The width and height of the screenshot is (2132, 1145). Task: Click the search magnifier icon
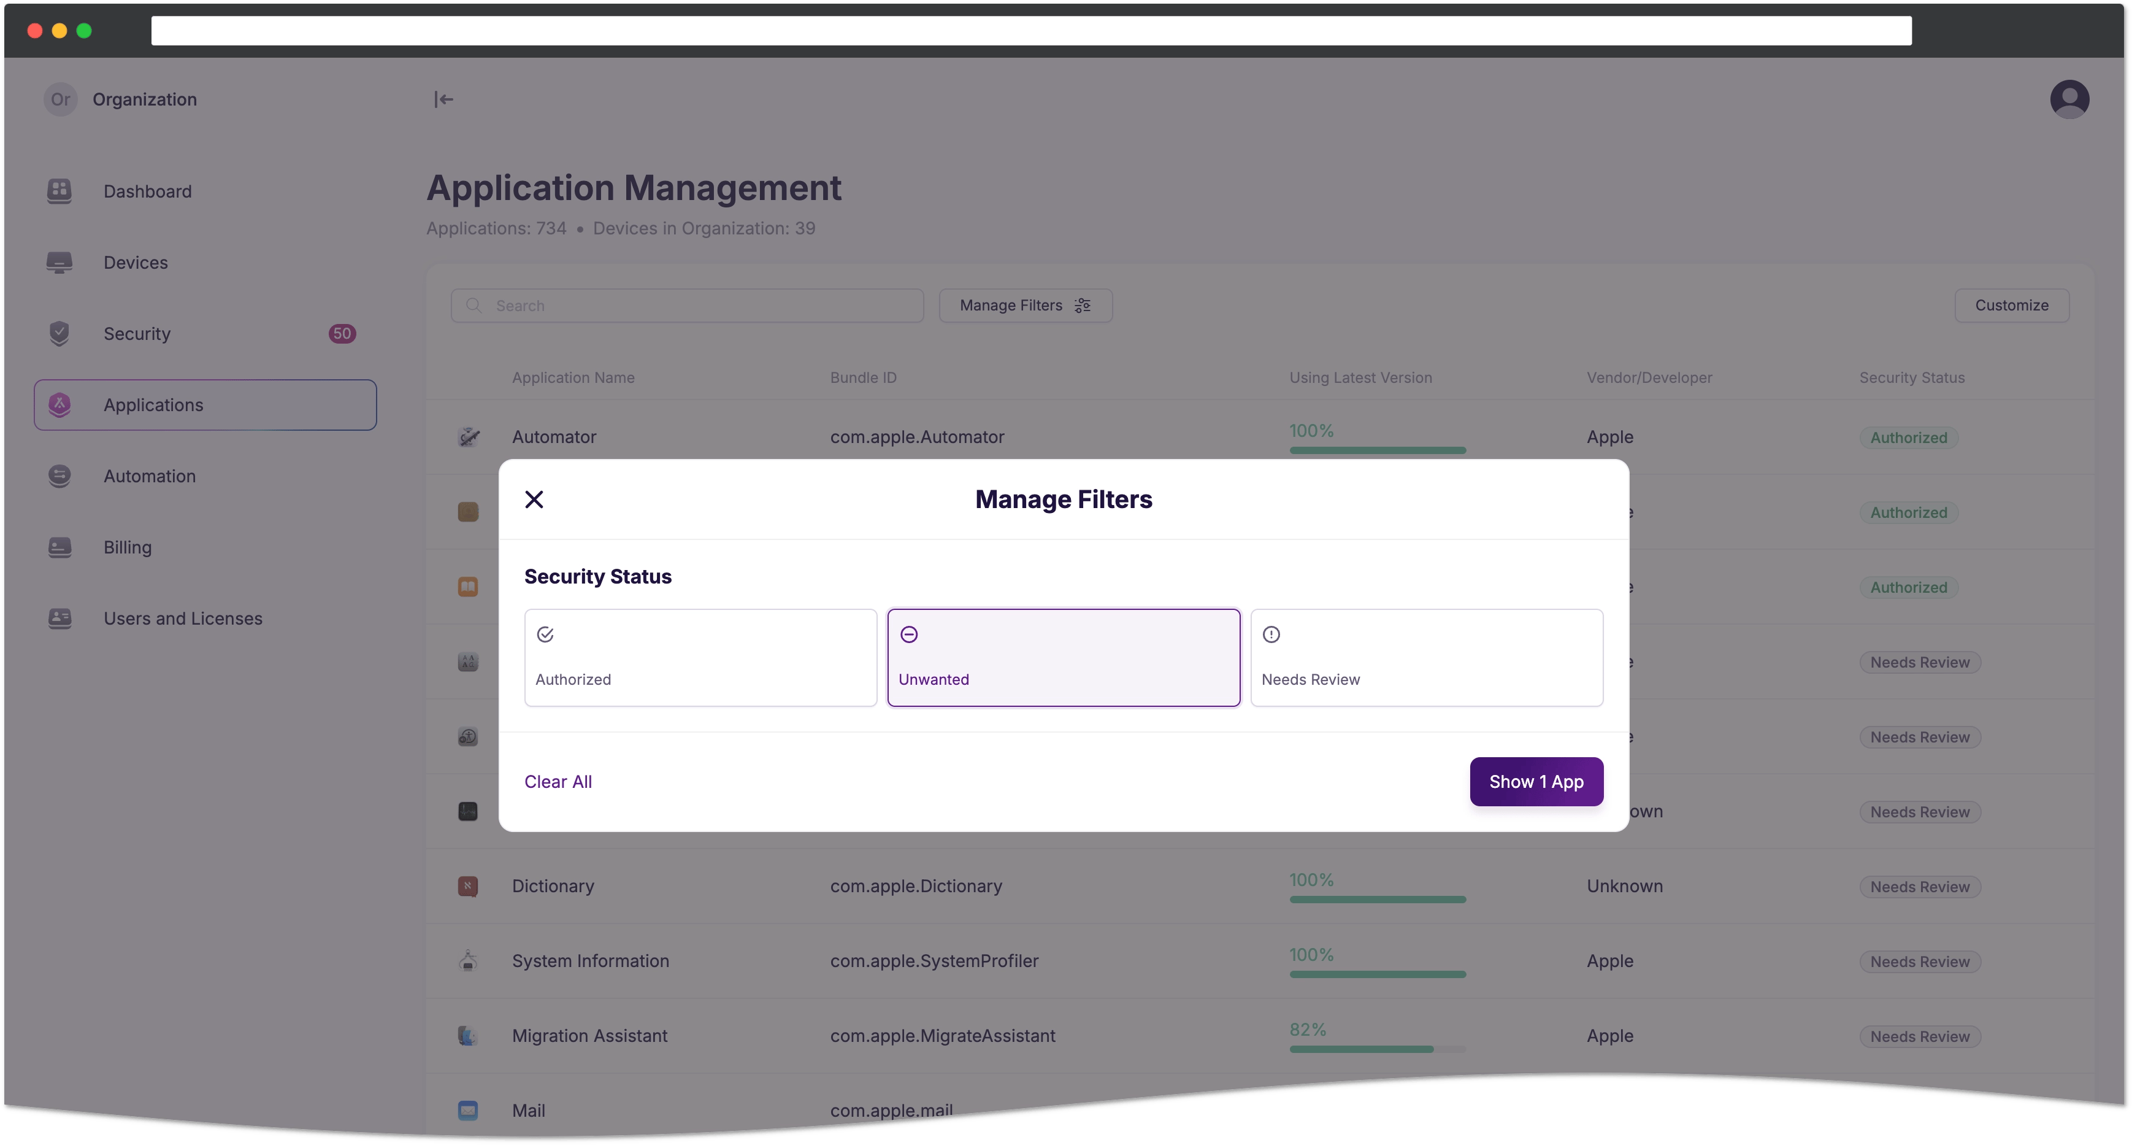click(474, 306)
